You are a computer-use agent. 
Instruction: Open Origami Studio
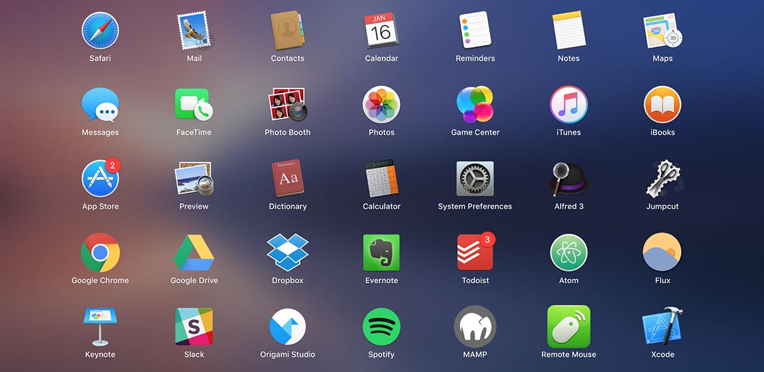click(288, 326)
